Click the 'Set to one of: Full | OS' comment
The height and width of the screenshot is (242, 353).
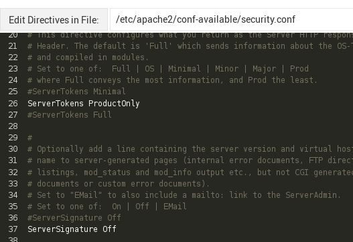[168, 69]
